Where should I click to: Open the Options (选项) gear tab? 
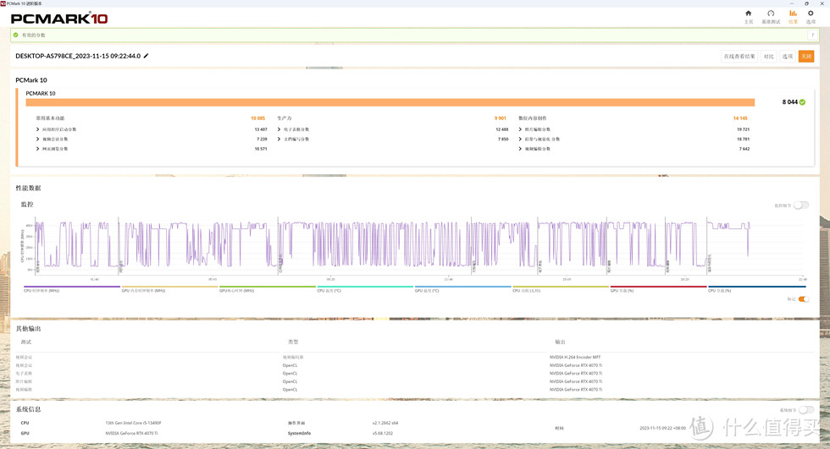(x=811, y=16)
